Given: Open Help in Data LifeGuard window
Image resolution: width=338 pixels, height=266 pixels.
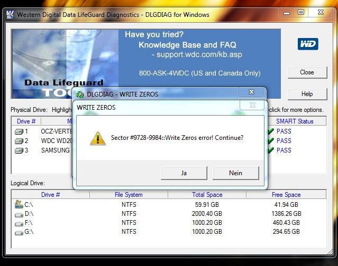Looking at the screenshot, I should (x=307, y=94).
